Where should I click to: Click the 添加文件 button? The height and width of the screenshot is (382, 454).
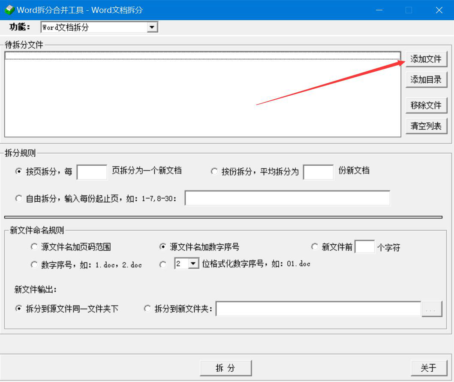(x=426, y=59)
